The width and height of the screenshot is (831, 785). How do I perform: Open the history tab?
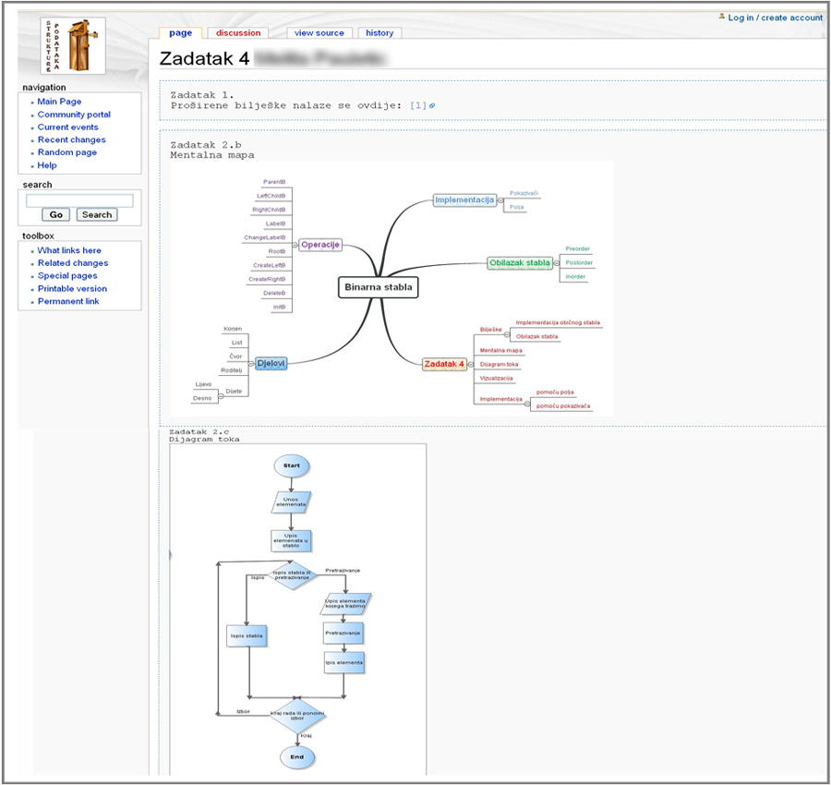tap(379, 33)
